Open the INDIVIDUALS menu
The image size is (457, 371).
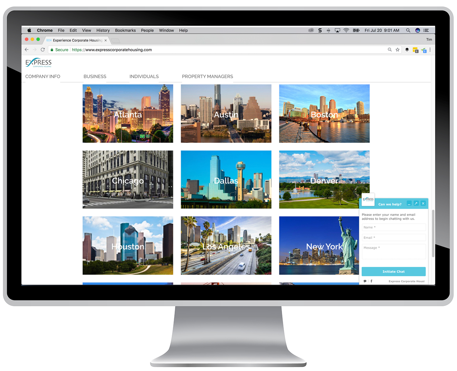pyautogui.click(x=144, y=76)
